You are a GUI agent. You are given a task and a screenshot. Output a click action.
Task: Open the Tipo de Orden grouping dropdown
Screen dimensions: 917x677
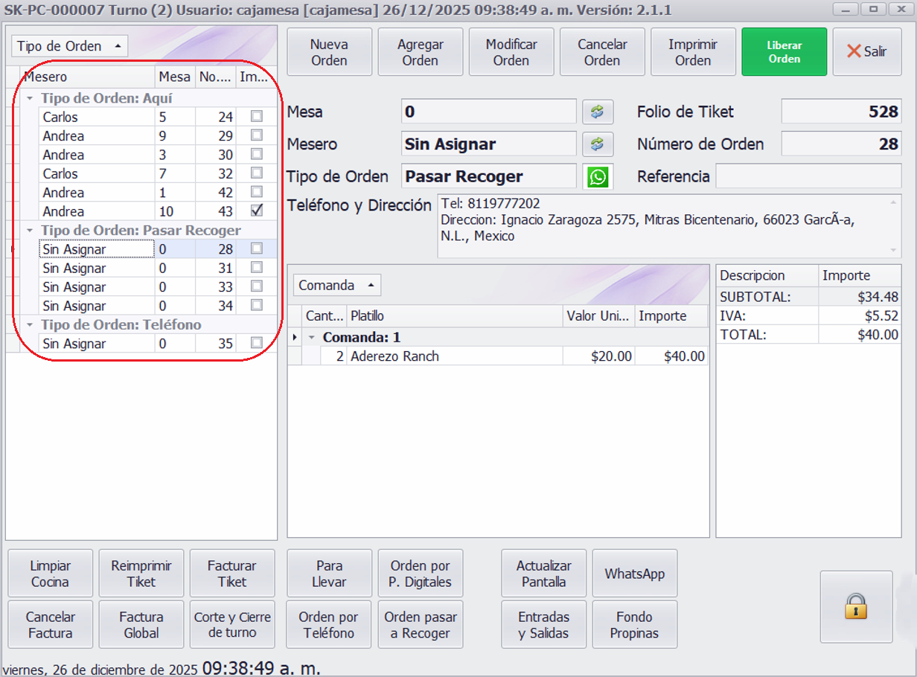[69, 46]
